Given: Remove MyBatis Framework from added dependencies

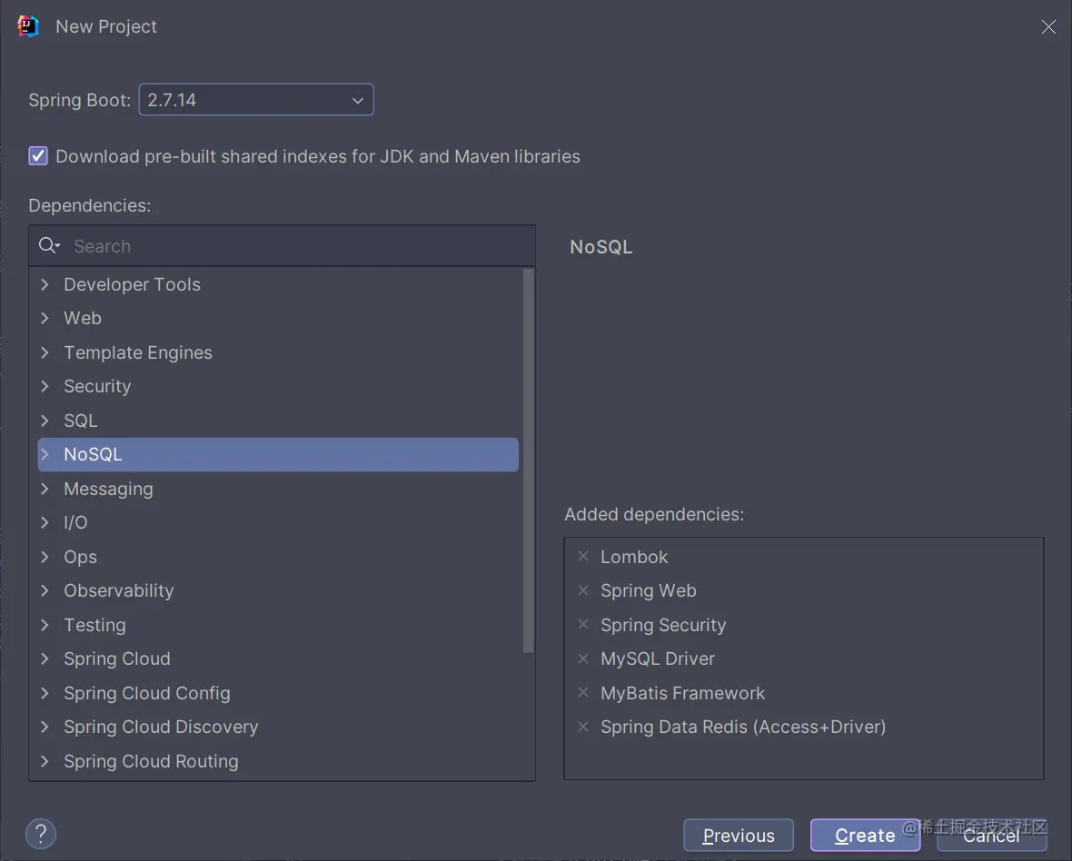Looking at the screenshot, I should click(x=583, y=693).
